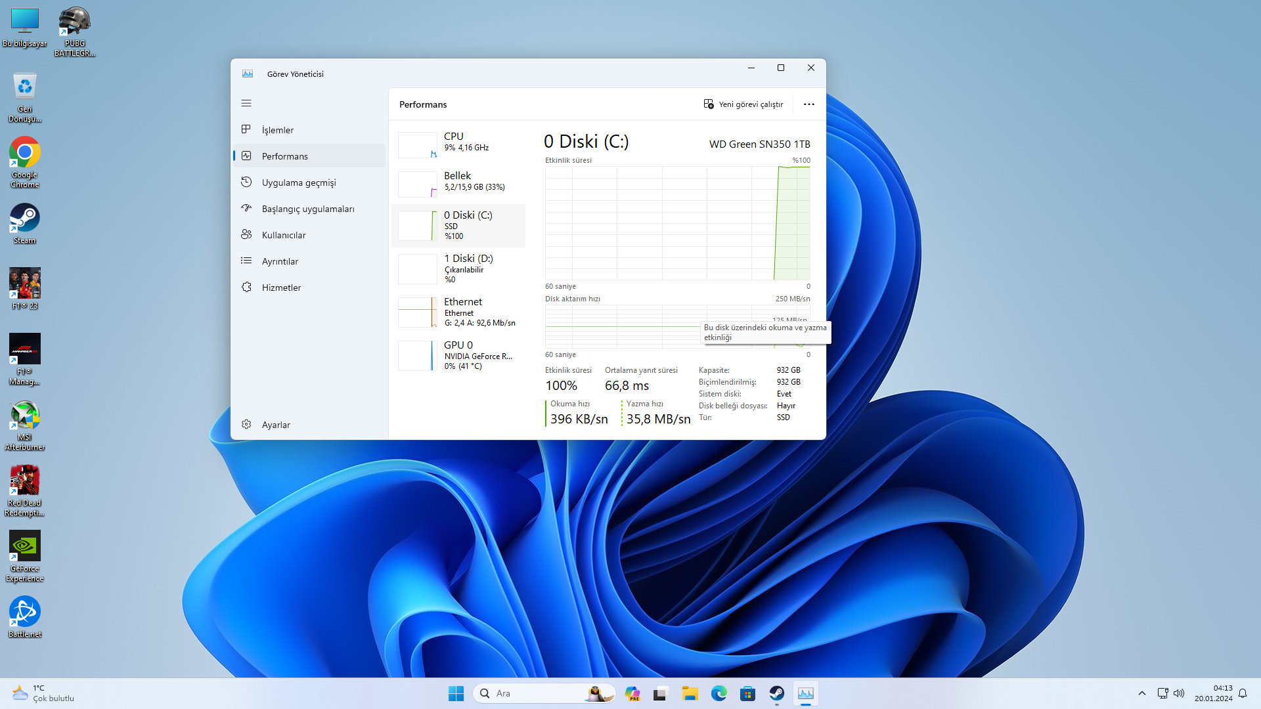Open the volume control in tray
The height and width of the screenshot is (709, 1261).
(x=1179, y=693)
